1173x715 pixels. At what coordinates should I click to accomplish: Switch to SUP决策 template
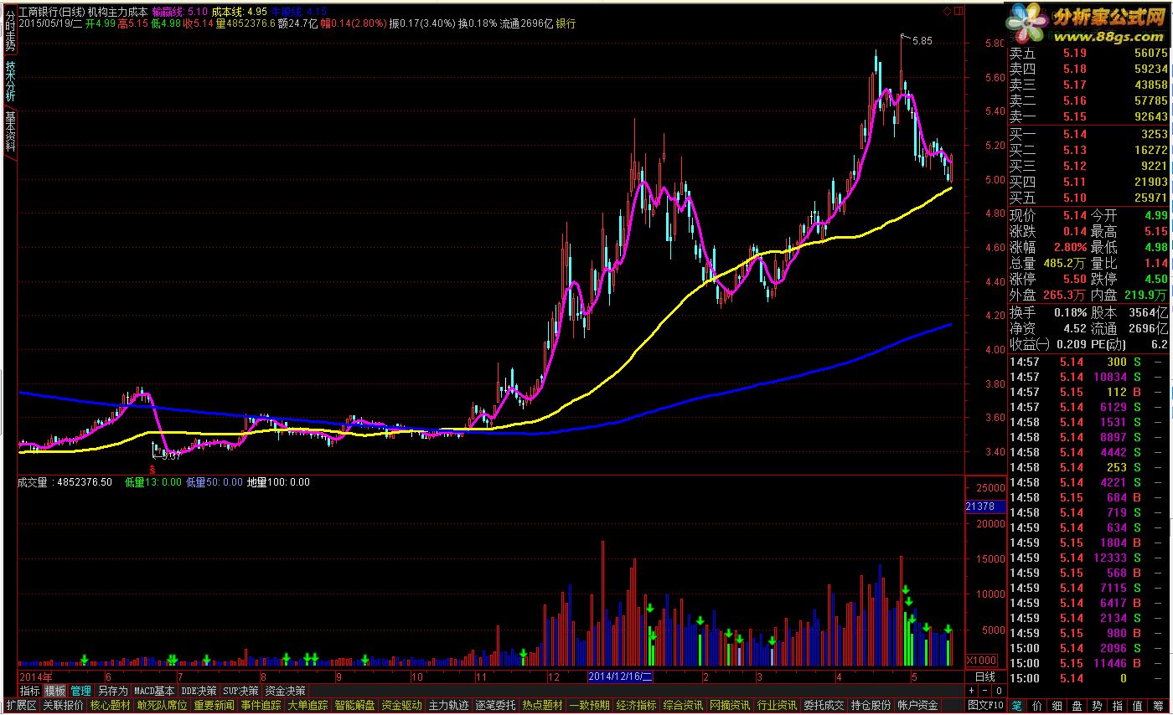(241, 691)
